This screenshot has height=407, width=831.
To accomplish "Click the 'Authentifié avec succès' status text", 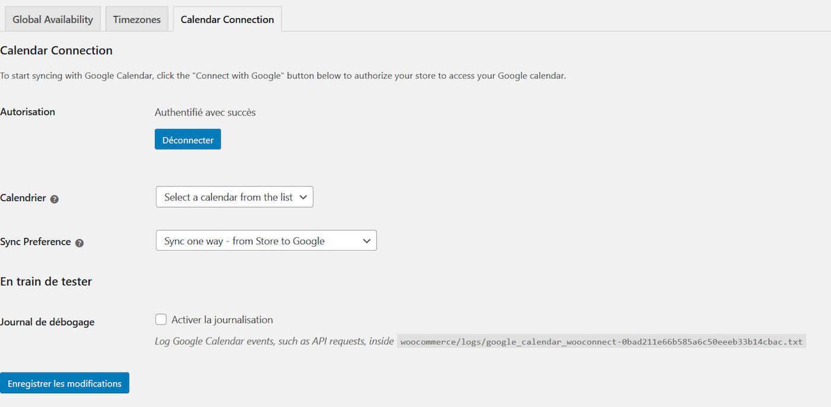I will (205, 112).
